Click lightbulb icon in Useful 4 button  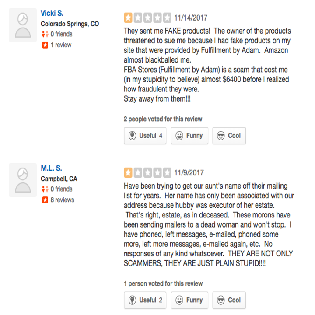tap(132, 136)
